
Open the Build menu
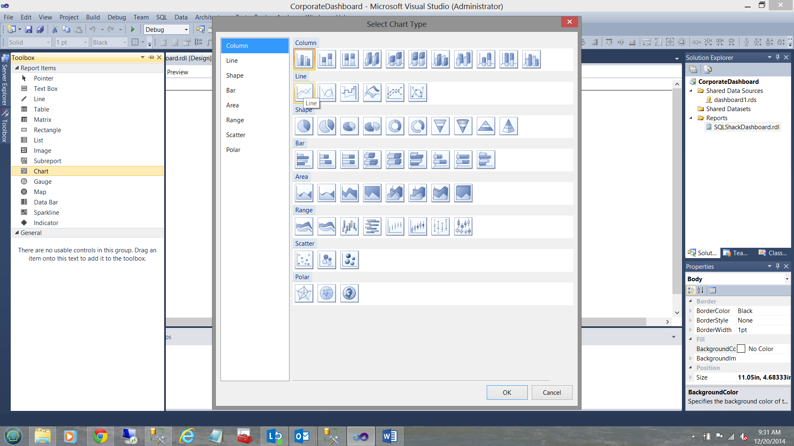point(93,17)
